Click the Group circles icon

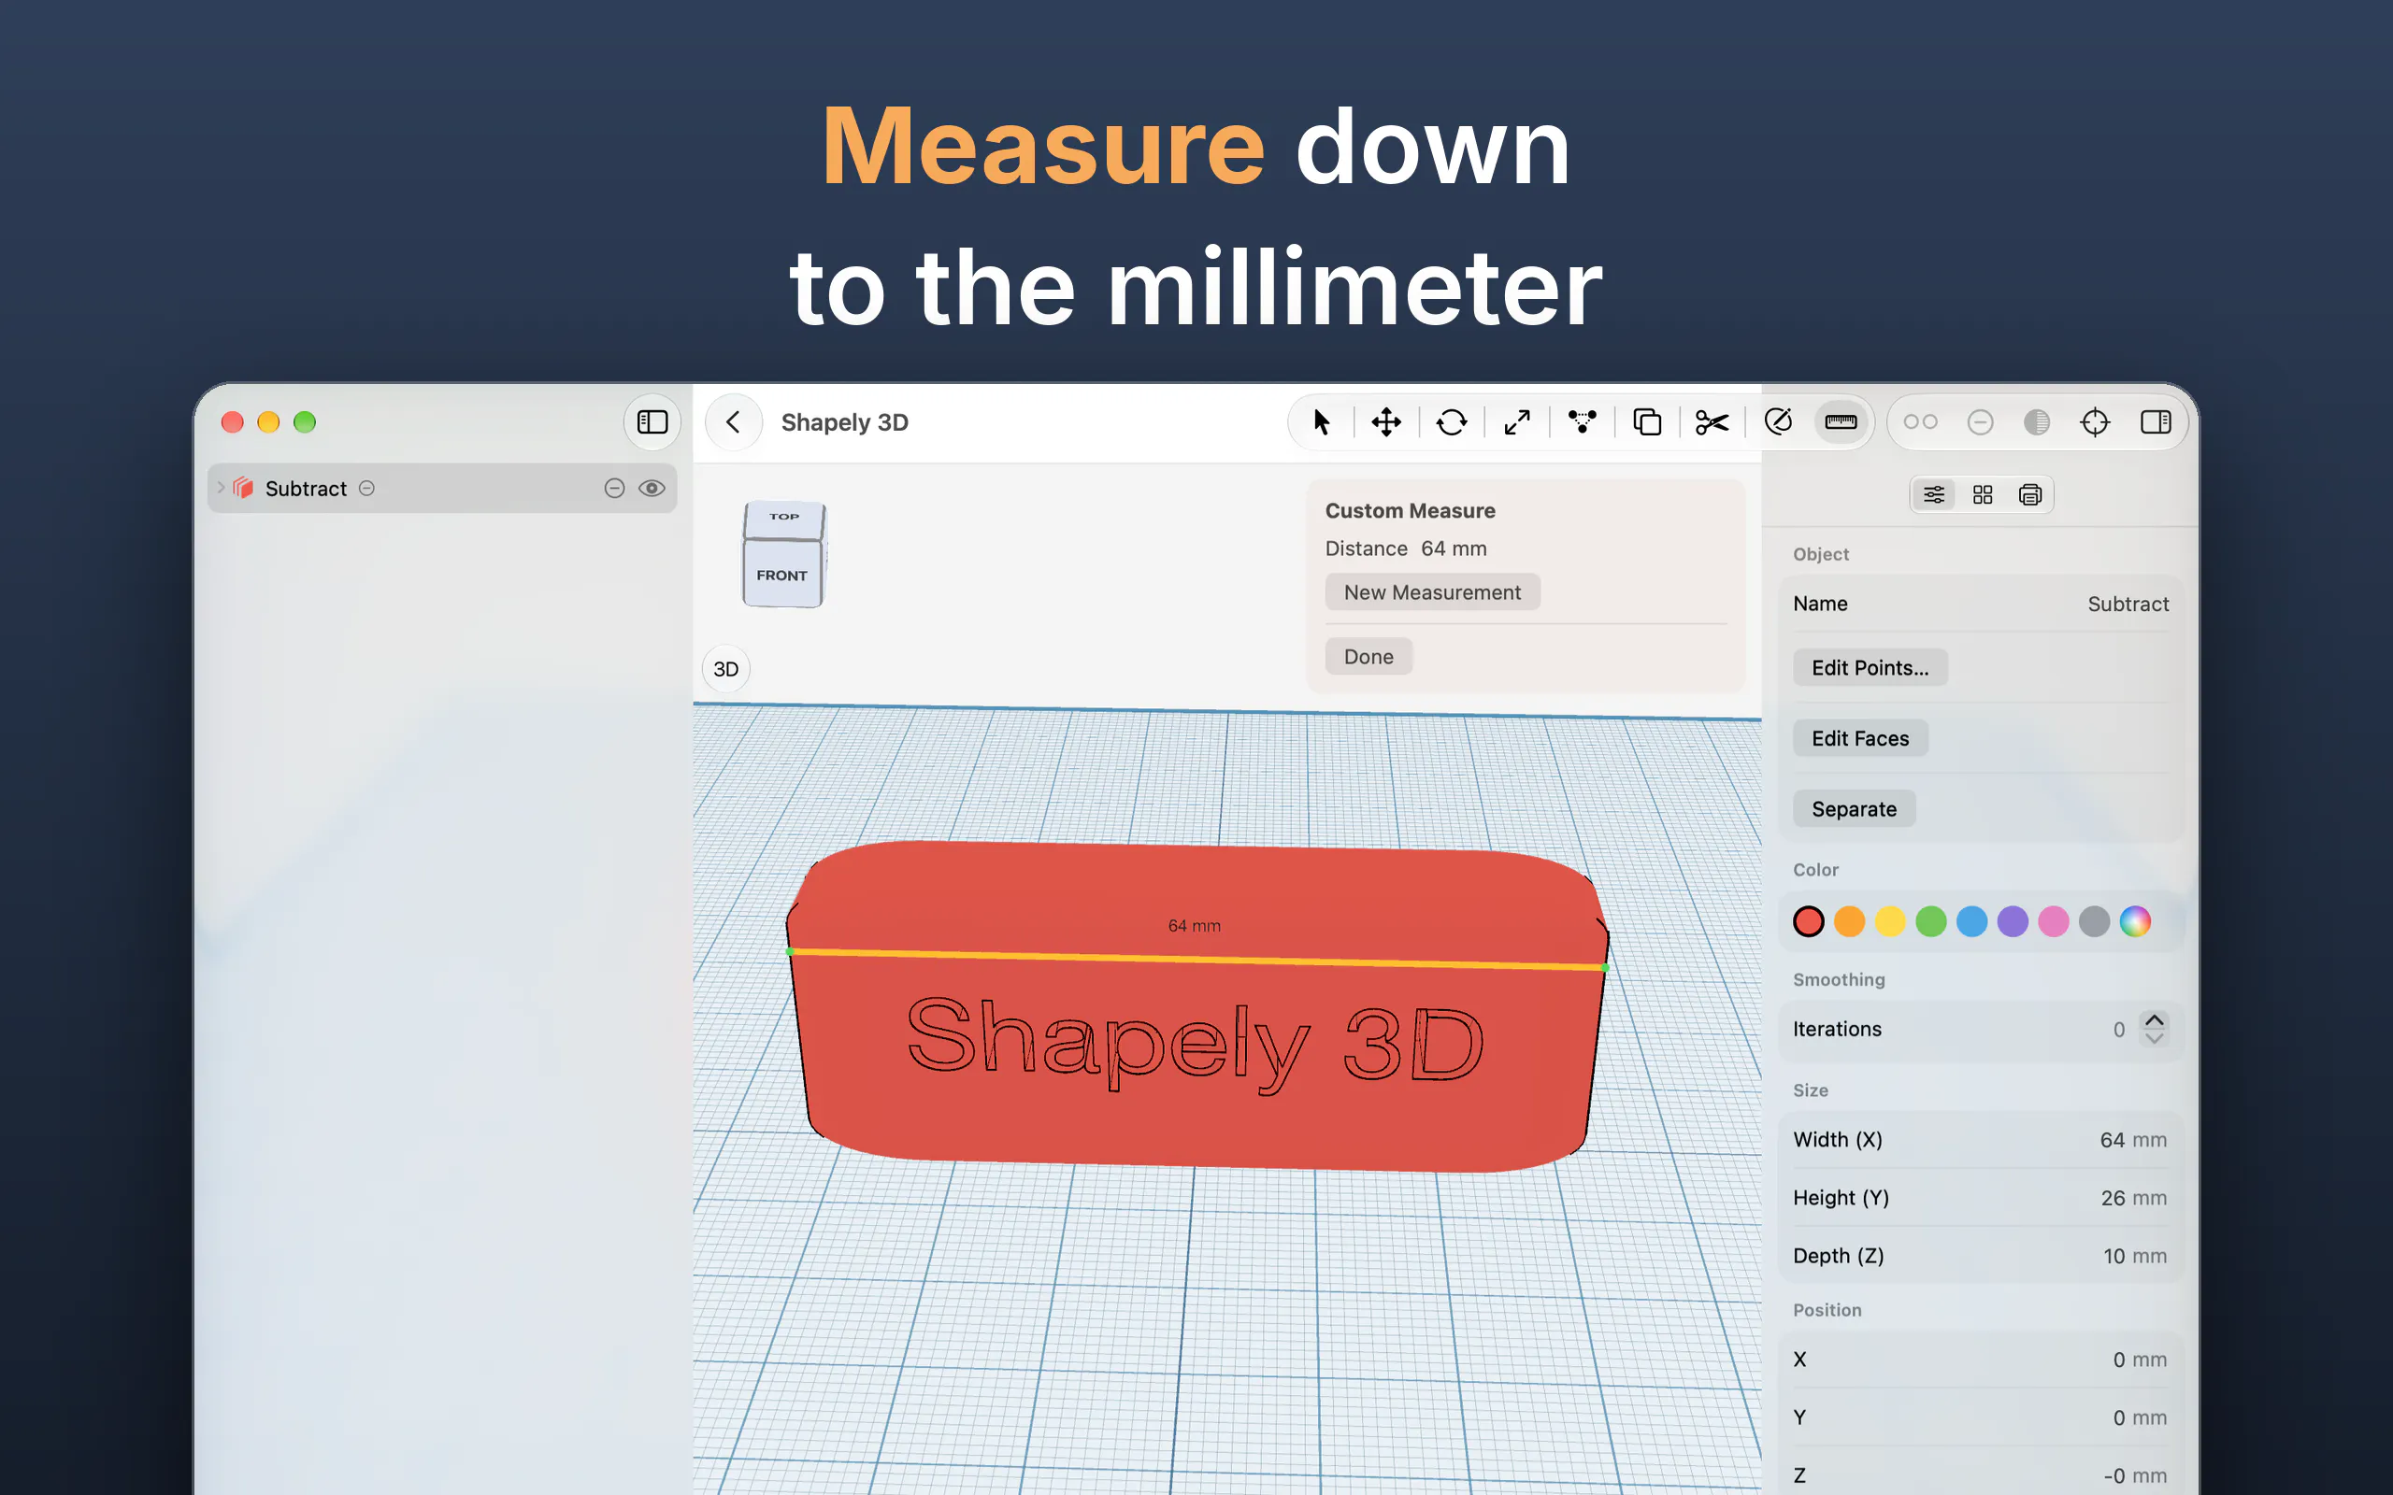pos(1920,422)
